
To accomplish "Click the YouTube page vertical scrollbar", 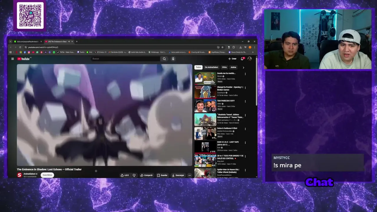I will point(256,81).
